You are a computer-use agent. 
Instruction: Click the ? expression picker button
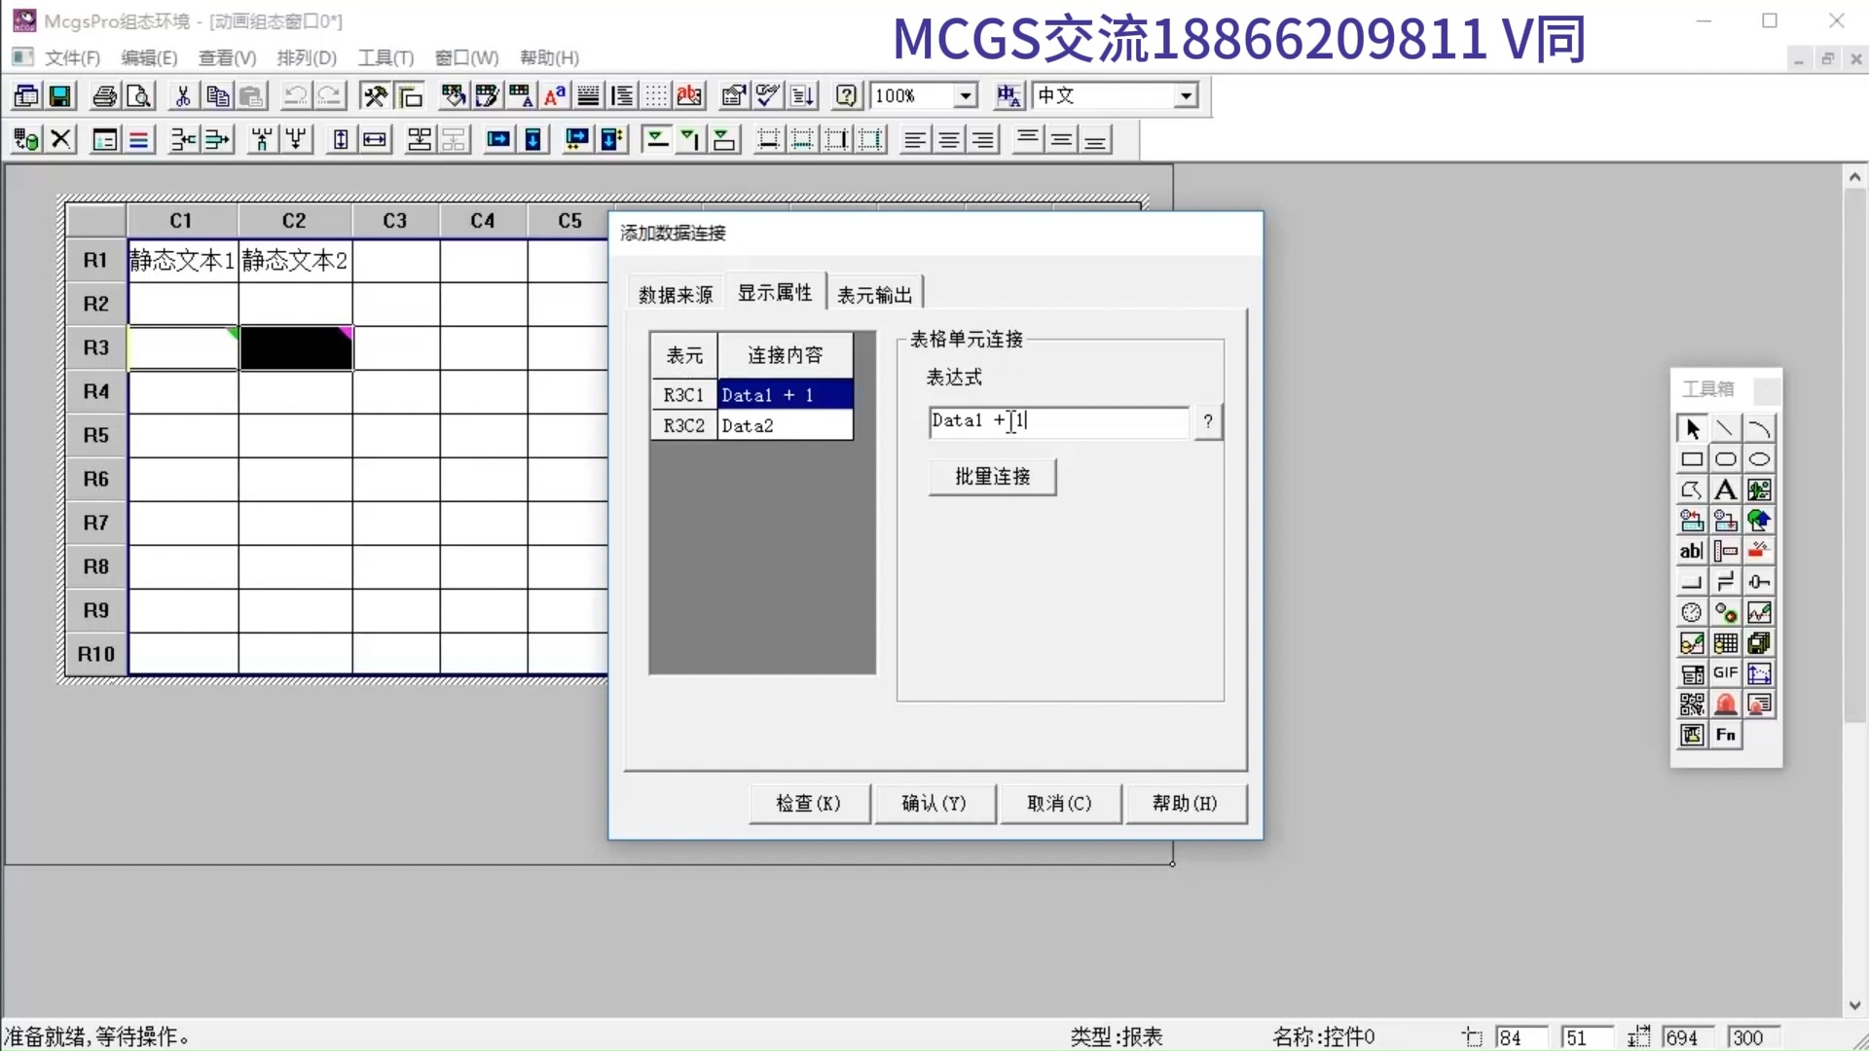coord(1208,421)
